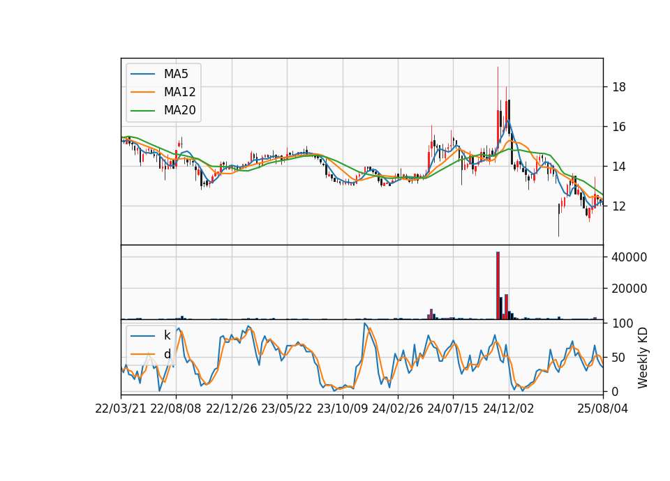The image size is (670, 481).
Task: Click the 24/12/02 date axis label
Action: pyautogui.click(x=509, y=409)
